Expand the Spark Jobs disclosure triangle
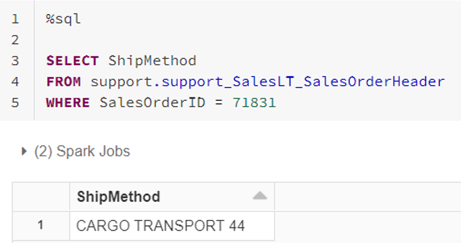Screen dimensions: 461x243 pyautogui.click(x=24, y=152)
